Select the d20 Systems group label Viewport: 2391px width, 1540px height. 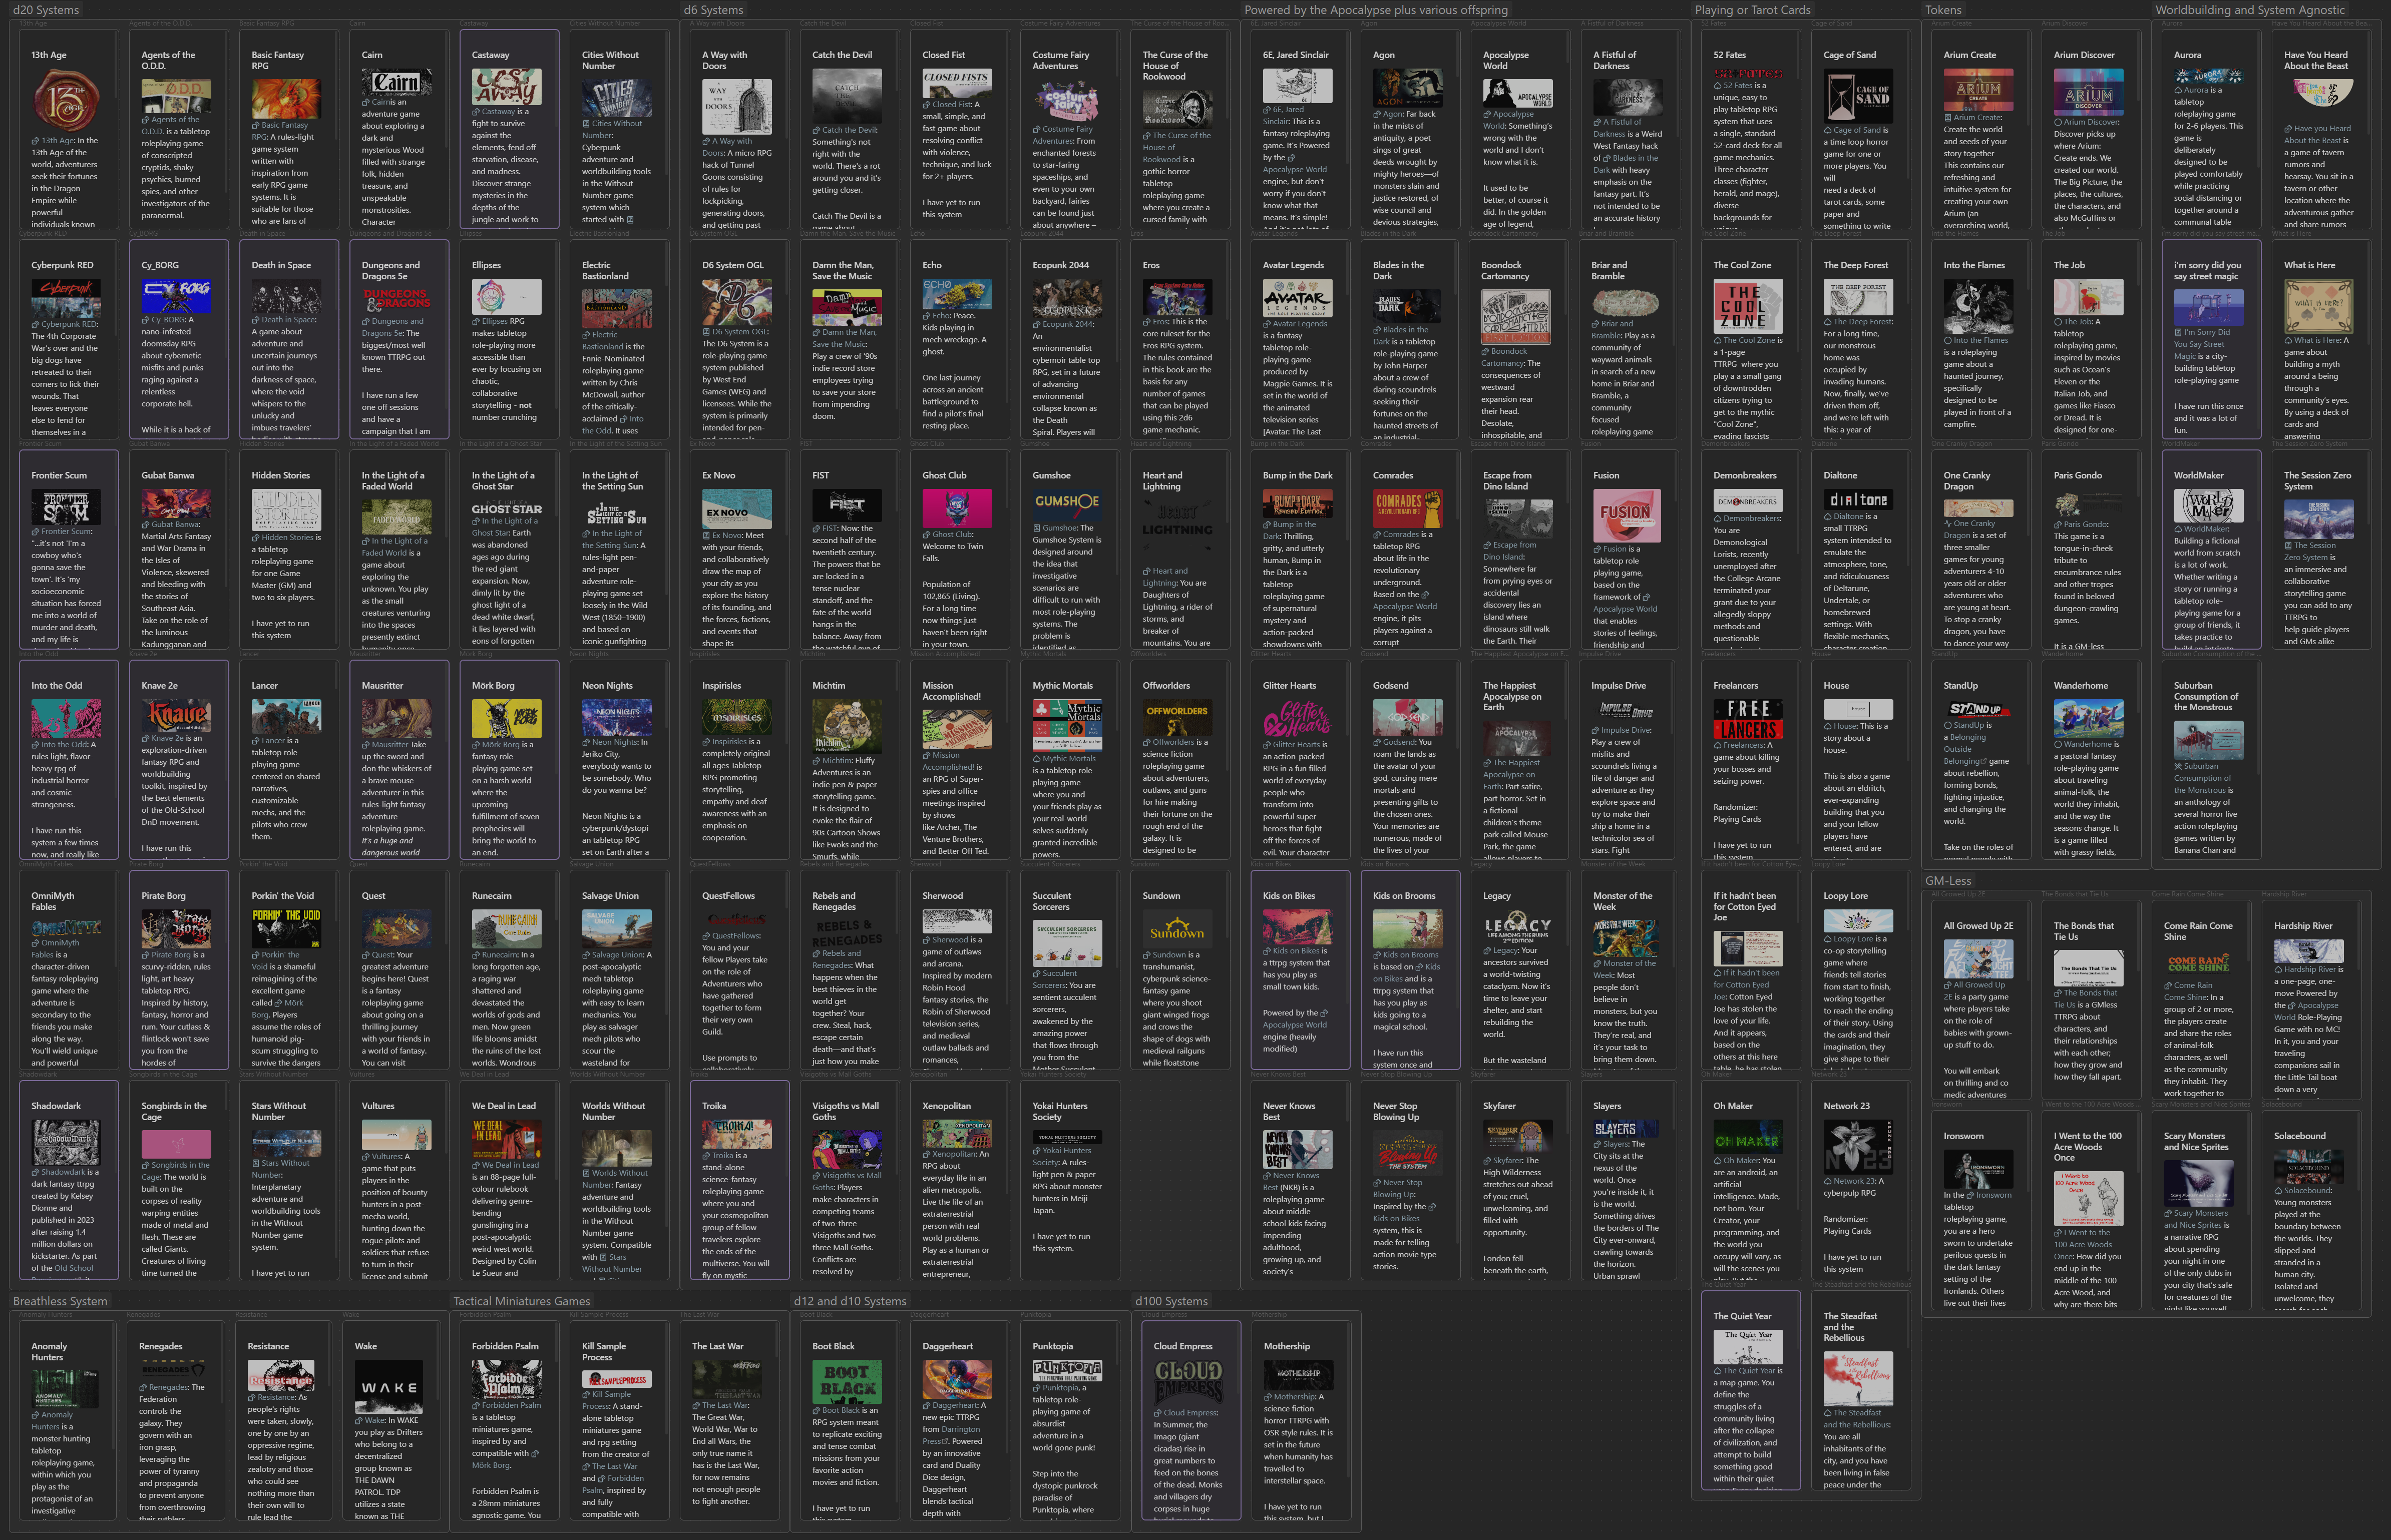pyautogui.click(x=46, y=10)
